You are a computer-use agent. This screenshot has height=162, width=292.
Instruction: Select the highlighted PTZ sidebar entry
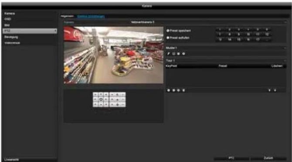tap(30, 31)
